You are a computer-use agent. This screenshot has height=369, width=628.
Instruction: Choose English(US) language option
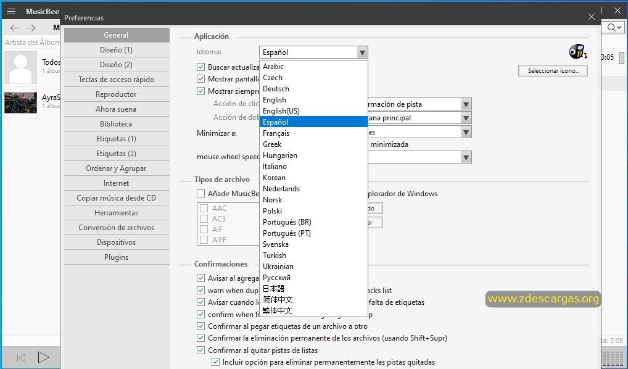(313, 111)
